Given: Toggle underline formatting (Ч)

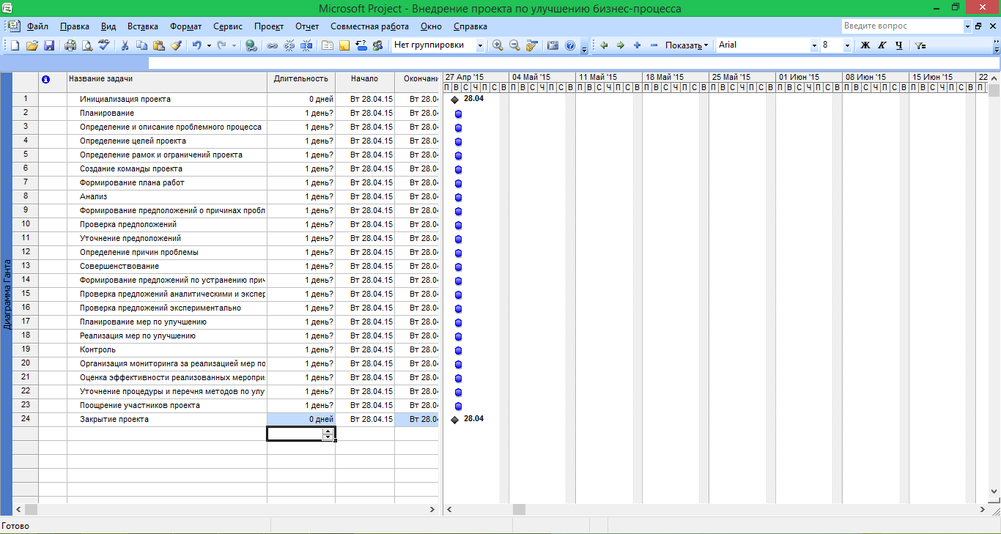Looking at the screenshot, I should coord(898,45).
